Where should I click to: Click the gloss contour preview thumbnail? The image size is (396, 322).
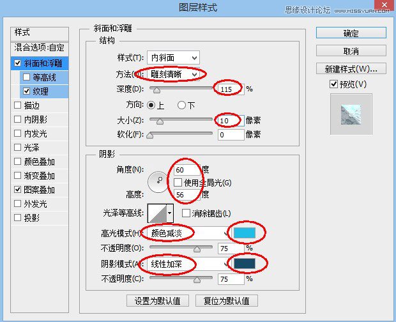click(157, 213)
